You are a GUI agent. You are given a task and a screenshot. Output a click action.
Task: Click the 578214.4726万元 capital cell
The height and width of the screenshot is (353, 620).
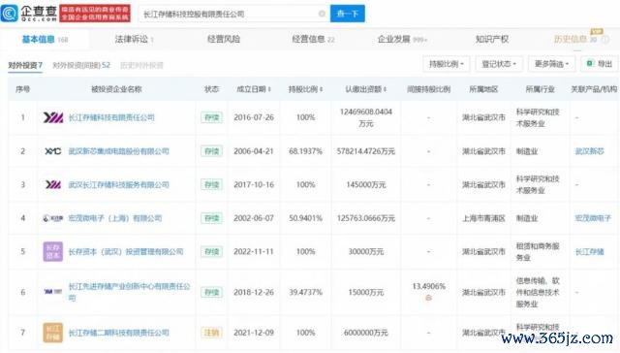[366, 151]
